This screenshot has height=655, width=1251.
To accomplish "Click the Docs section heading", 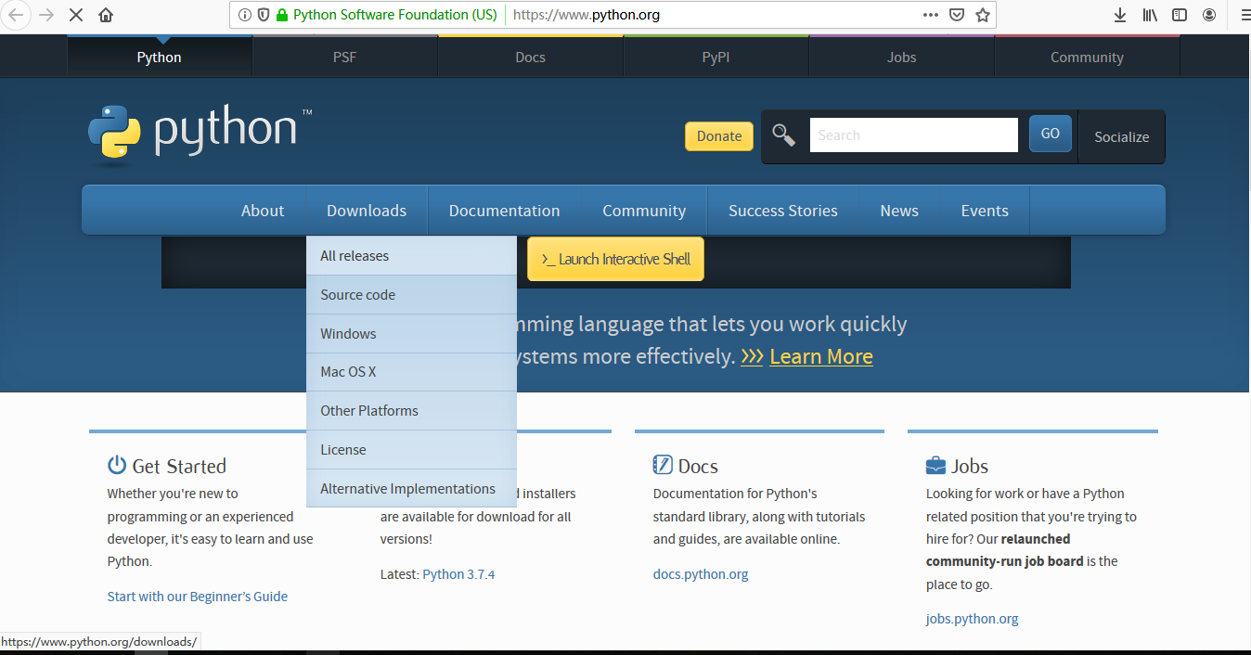I will coord(698,466).
